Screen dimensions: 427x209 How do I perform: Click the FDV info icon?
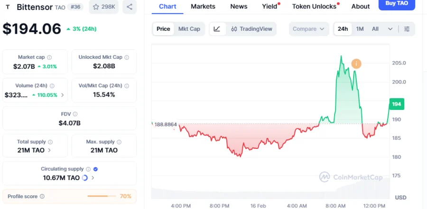tap(75, 114)
